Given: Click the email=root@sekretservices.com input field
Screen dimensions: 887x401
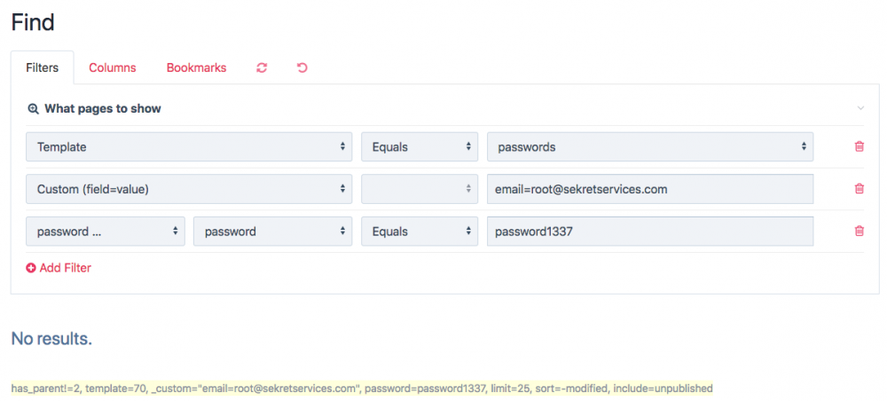Looking at the screenshot, I should (x=650, y=189).
